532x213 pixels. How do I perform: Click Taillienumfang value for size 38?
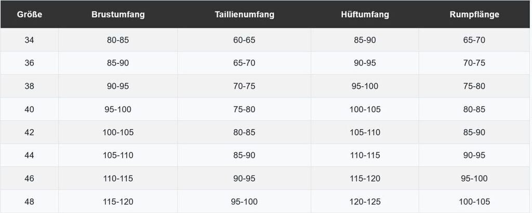point(244,86)
